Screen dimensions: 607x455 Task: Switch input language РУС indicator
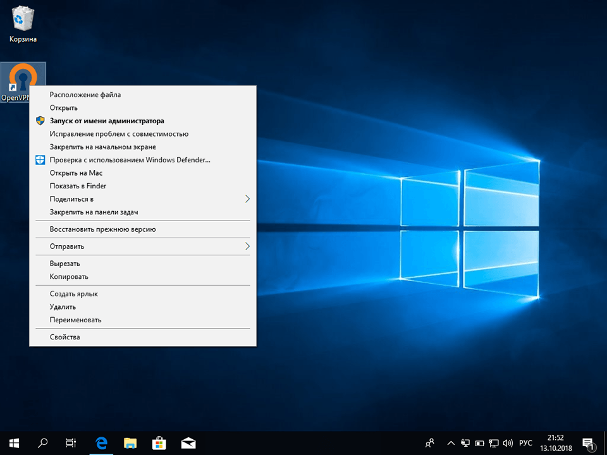(525, 444)
